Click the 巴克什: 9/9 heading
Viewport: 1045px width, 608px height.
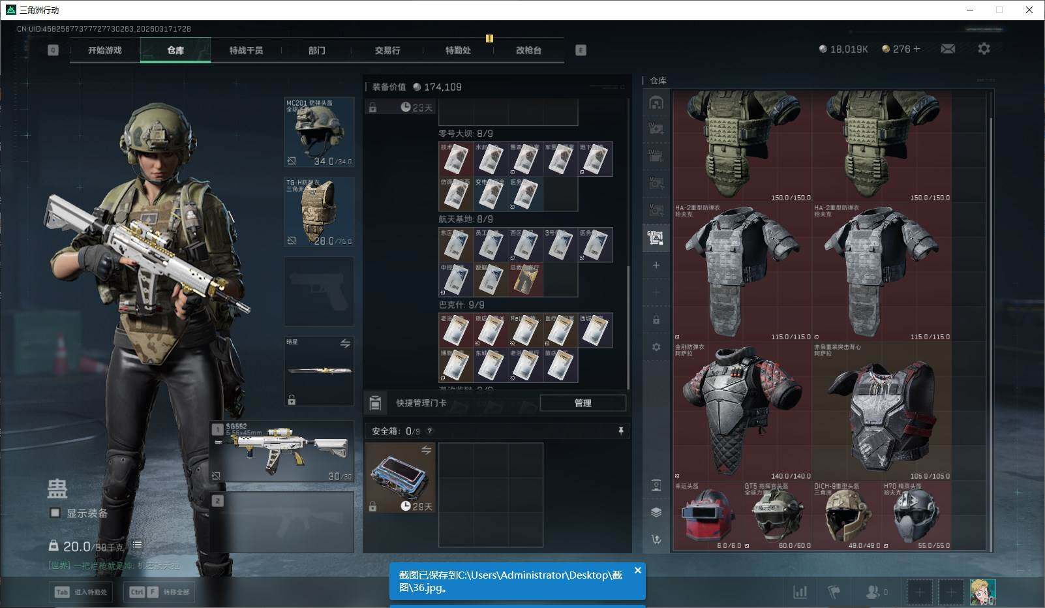[461, 305]
